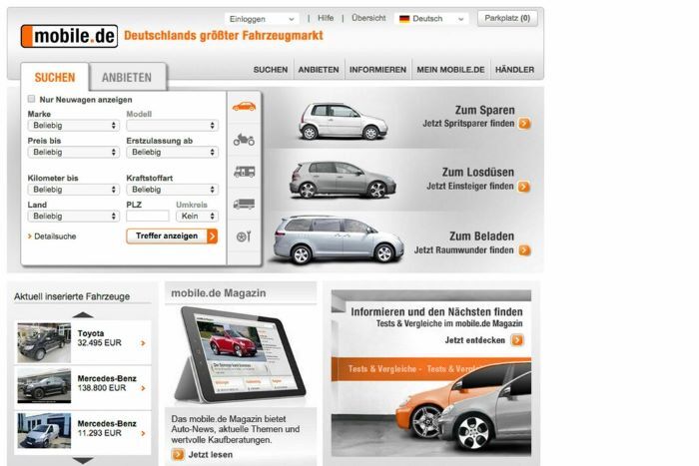Open the Umkreis dropdown

[197, 217]
